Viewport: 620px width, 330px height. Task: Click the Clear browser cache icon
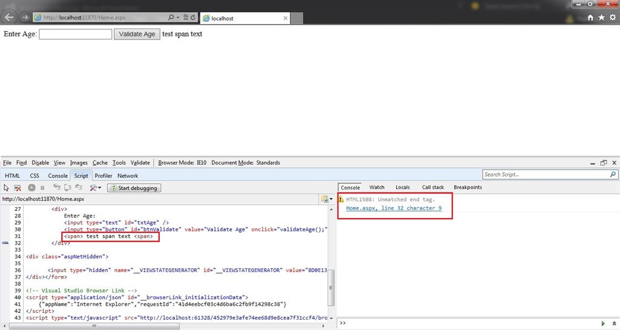point(18,188)
